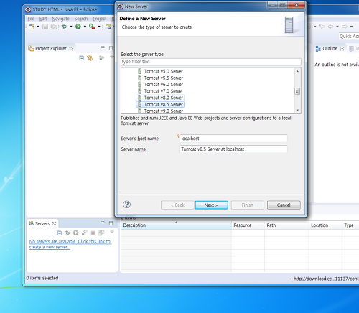The height and width of the screenshot is (313, 359).
Task: Click the Start server play icon in Servers view
Action: point(76,233)
